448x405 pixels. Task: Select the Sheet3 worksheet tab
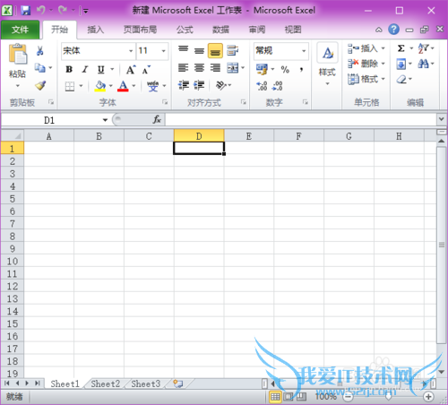[146, 383]
